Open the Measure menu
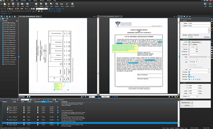This screenshot has height=129, width=213. pos(42,1)
